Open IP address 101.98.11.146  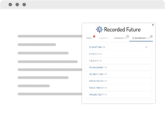96,74
